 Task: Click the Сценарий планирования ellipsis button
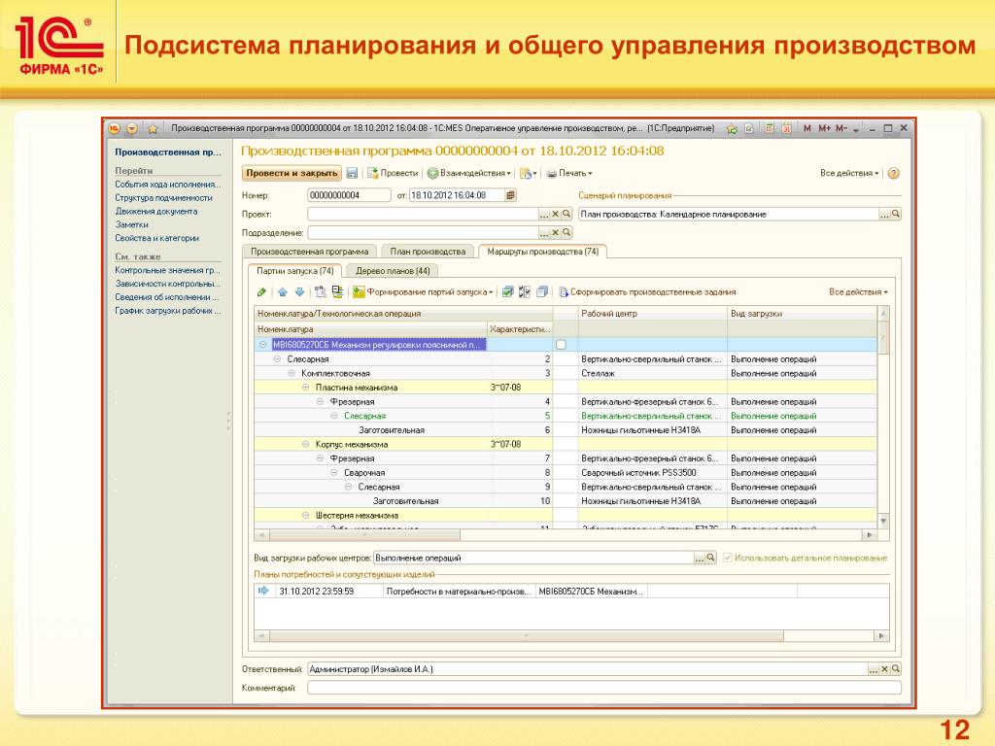point(884,215)
